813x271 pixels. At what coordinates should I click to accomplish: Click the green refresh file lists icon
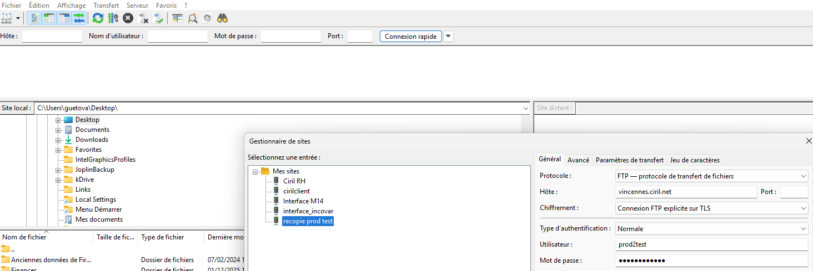coord(98,18)
